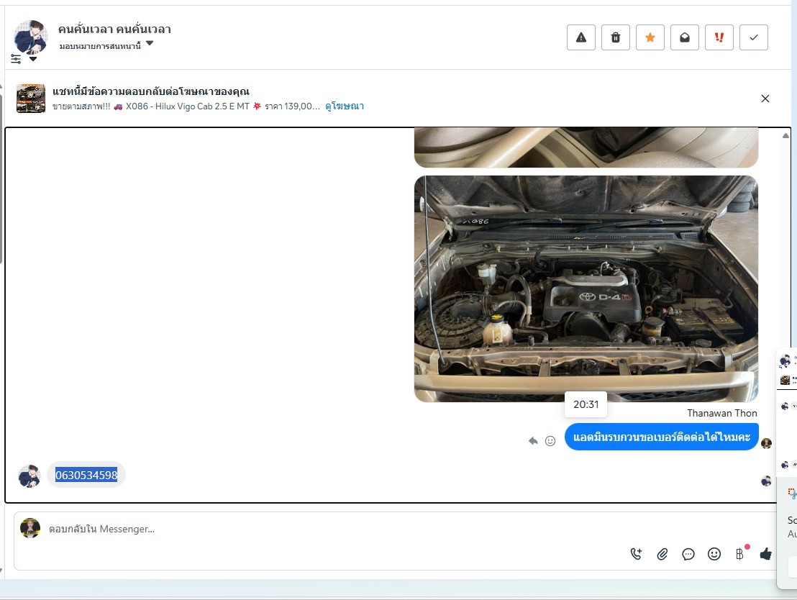
Task: Reply to the blue message
Action: tap(533, 441)
